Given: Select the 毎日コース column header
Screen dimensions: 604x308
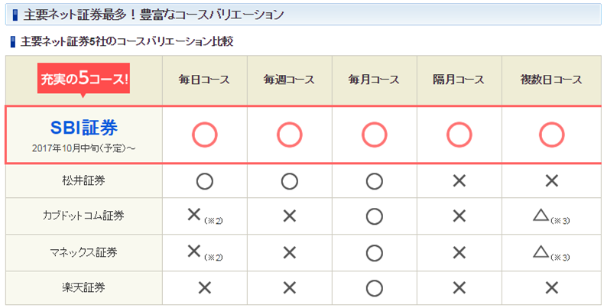Looking at the screenshot, I should 204,80.
